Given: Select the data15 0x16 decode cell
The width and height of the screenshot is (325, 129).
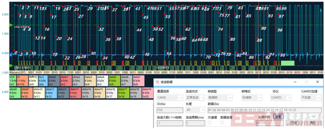Looking at the screenshot, I should 99,93.
